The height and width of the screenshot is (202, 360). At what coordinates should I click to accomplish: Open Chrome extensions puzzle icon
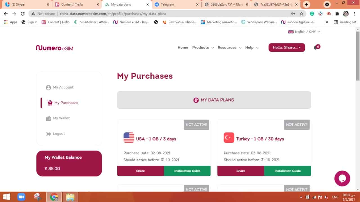click(x=337, y=13)
